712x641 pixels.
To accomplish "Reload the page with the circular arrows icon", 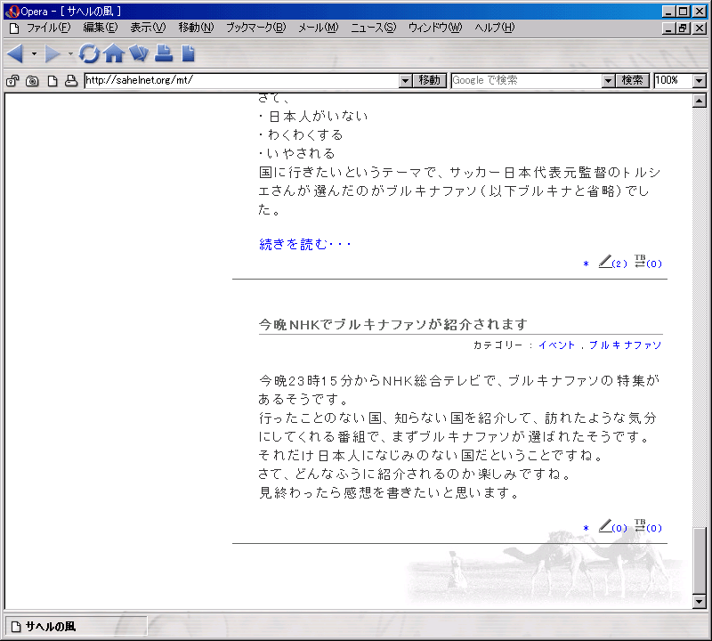I will (90, 53).
